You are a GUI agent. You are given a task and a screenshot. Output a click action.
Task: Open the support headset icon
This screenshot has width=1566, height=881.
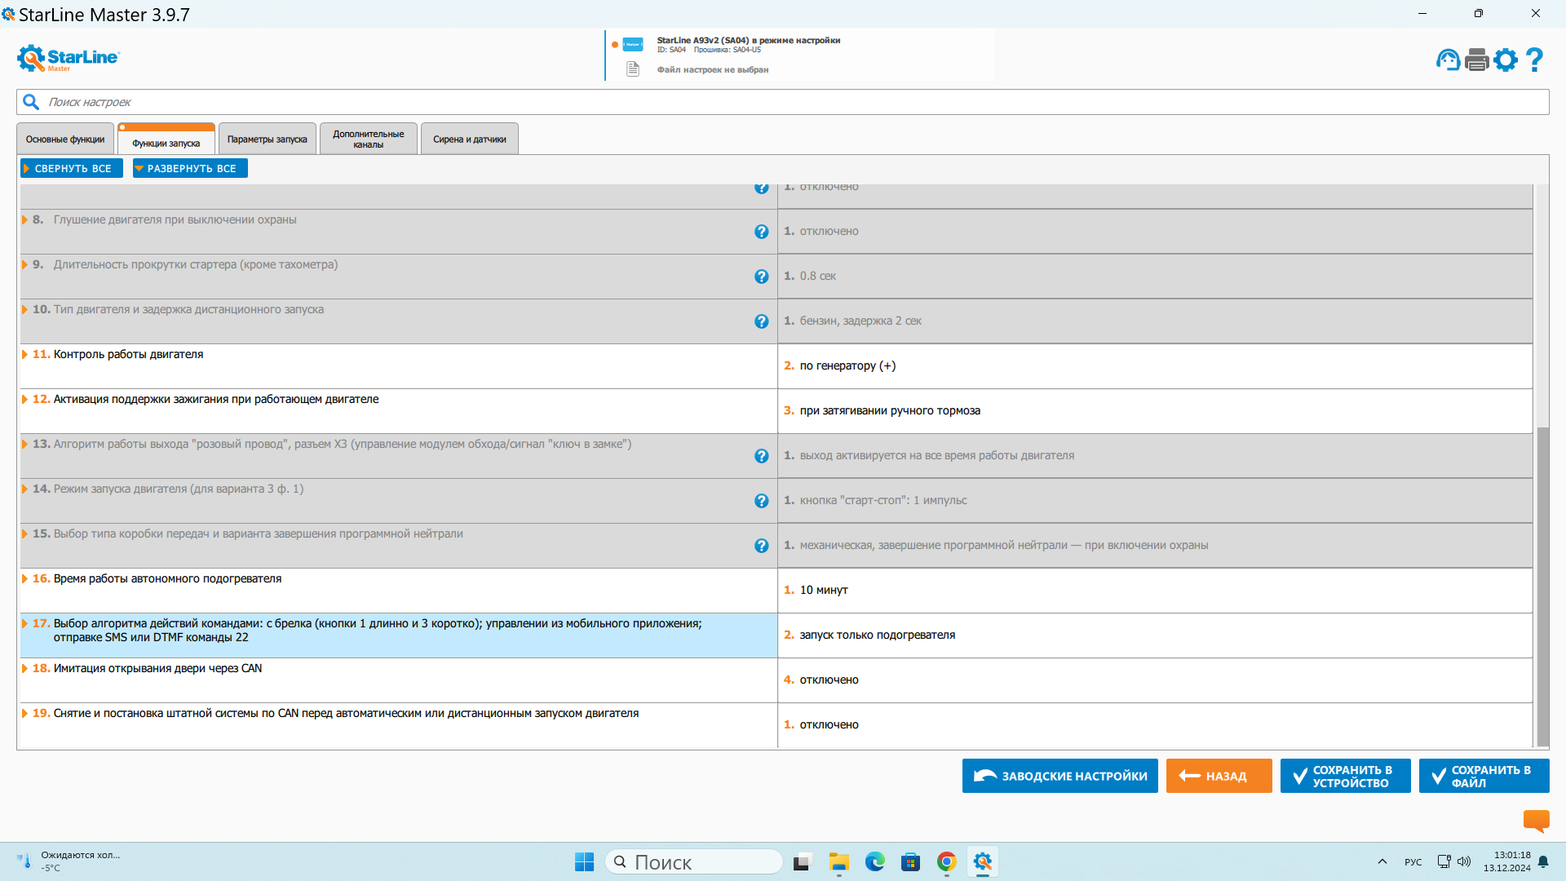[x=1448, y=60]
